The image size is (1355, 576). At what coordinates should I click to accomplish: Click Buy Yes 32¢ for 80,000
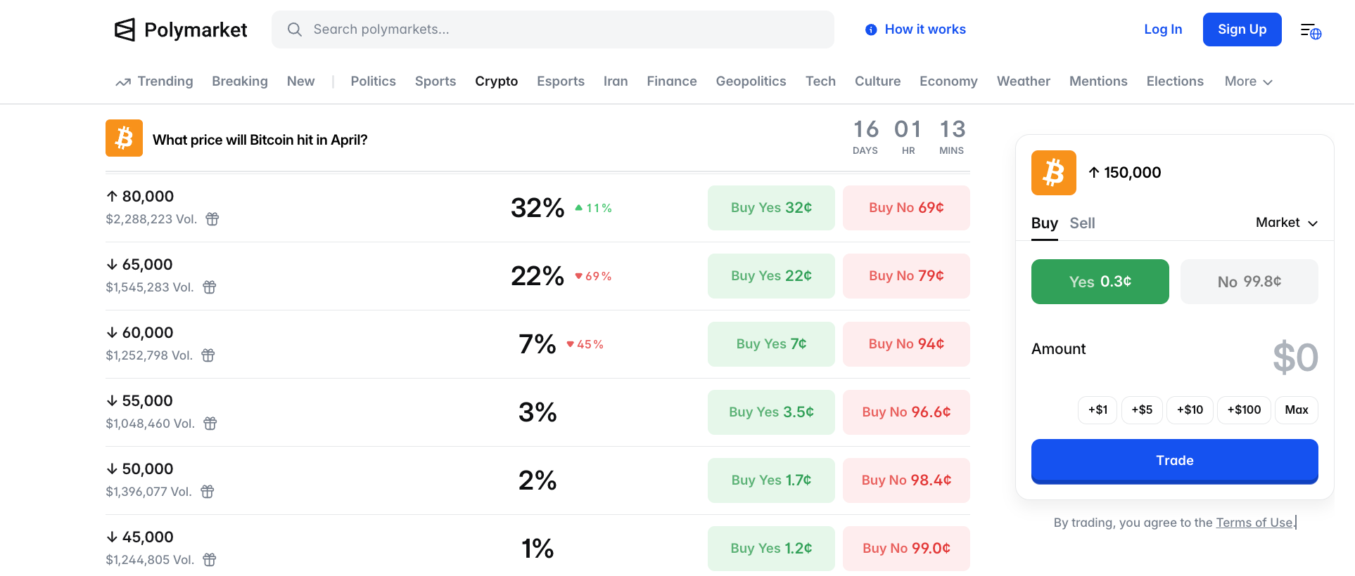(x=771, y=208)
